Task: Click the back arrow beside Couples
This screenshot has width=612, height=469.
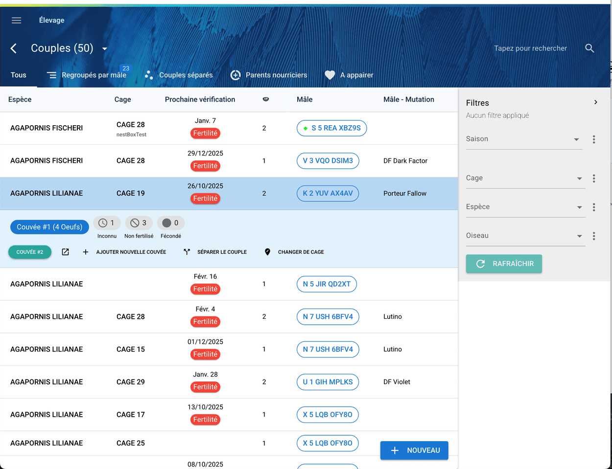Action: [14, 48]
